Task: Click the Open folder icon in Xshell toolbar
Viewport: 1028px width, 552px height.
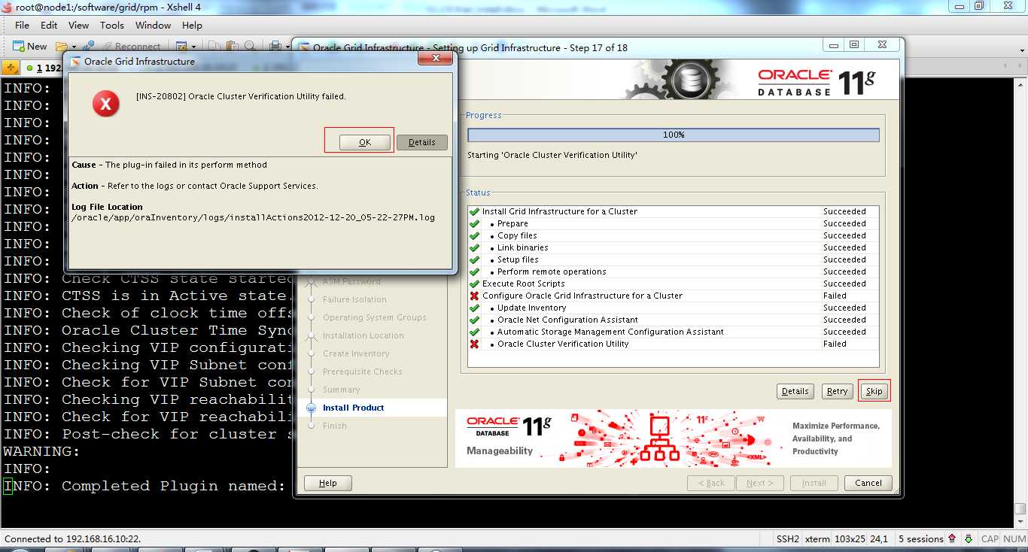Action: pyautogui.click(x=62, y=47)
